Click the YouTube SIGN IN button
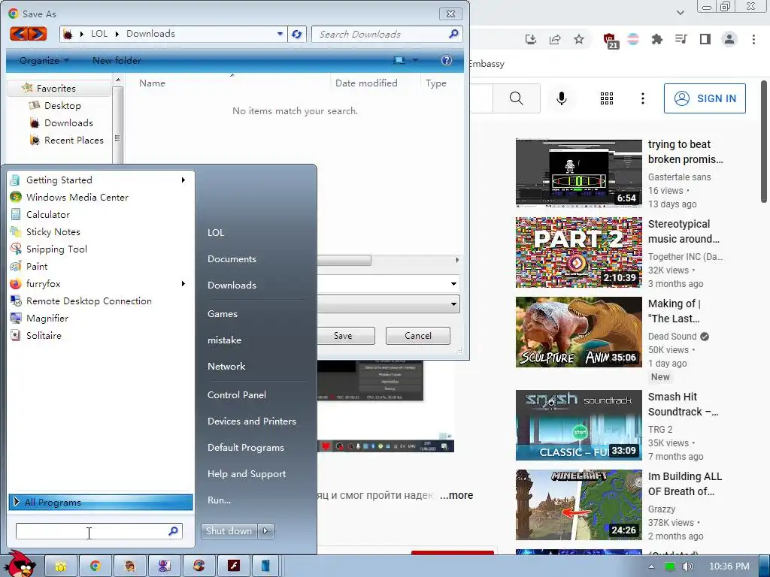The image size is (770, 577). (705, 98)
